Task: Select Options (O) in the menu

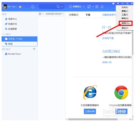Action: (x=125, y=23)
